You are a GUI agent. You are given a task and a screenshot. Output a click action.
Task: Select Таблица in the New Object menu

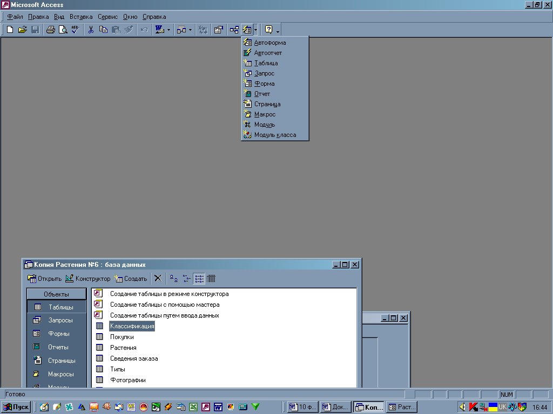click(275, 63)
